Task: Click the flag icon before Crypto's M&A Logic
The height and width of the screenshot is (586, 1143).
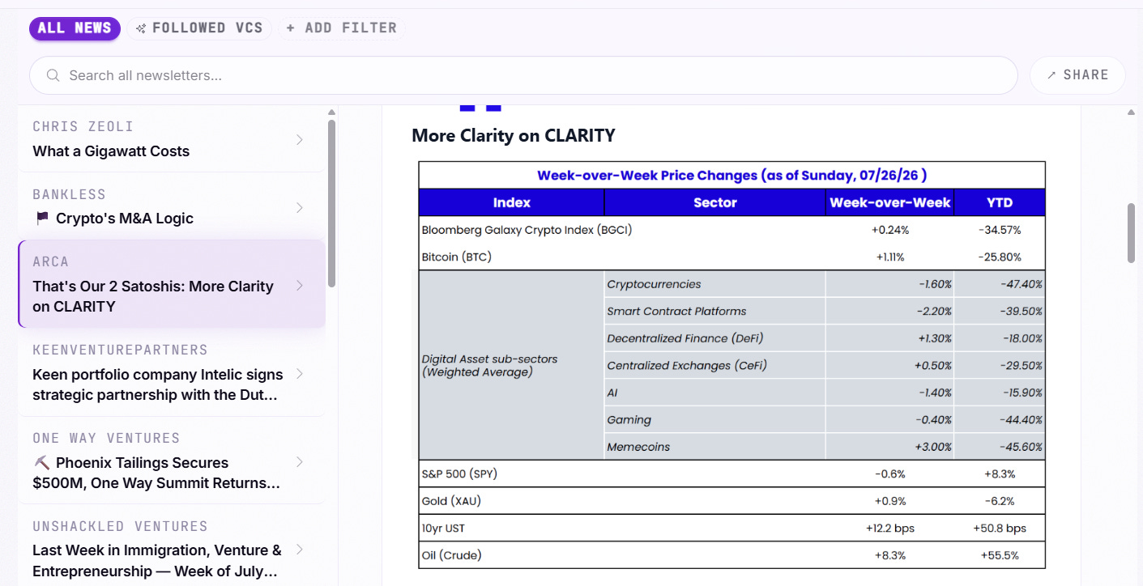Action: point(42,219)
